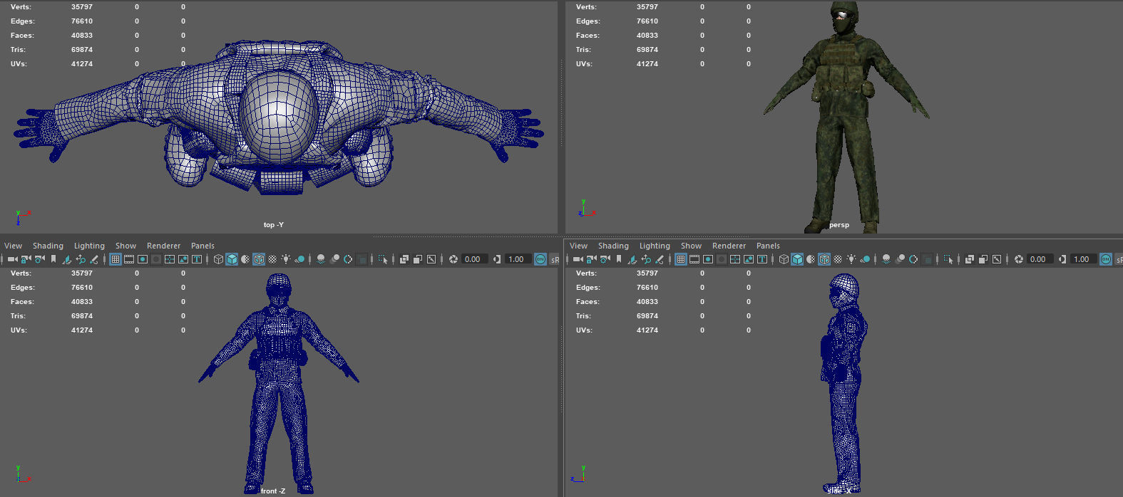Screen dimensions: 1123x497
Task: Click Use All Lights bulb in front view toolbar
Action: (286, 259)
